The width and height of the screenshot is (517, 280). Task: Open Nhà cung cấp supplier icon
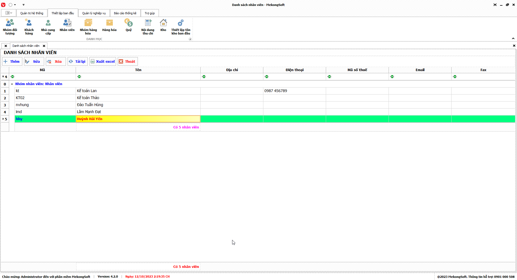[48, 27]
